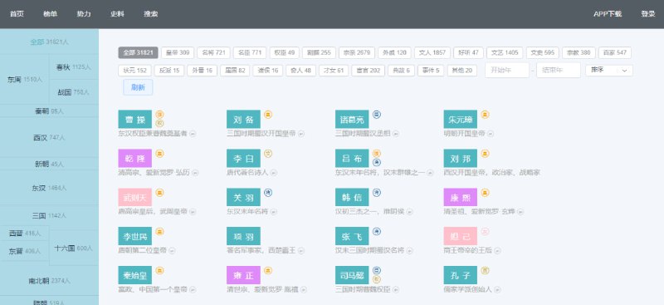Viewport: 664px width, 305px height.
Task: Click the emperor badge icon beside 刘备
Action: (x=268, y=115)
